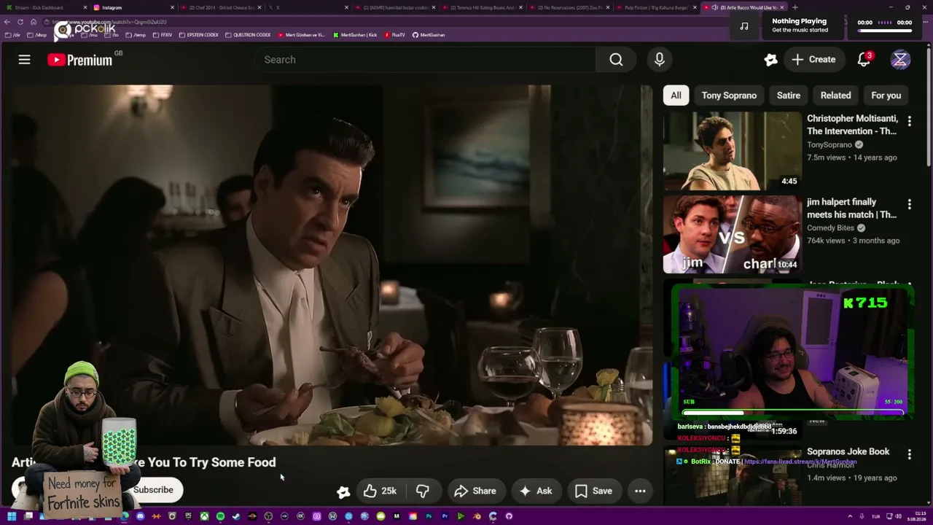Open Photoshop from the taskbar

429,516
